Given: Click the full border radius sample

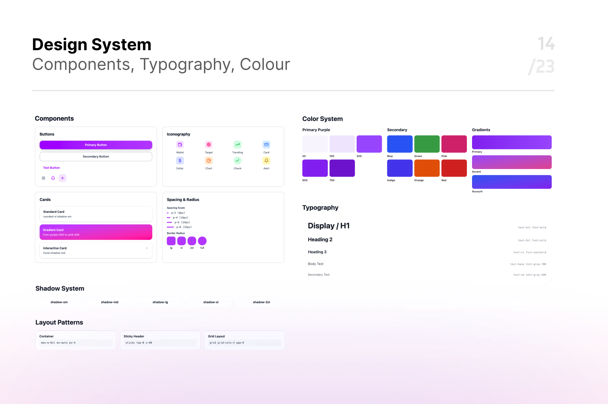Looking at the screenshot, I should (202, 241).
